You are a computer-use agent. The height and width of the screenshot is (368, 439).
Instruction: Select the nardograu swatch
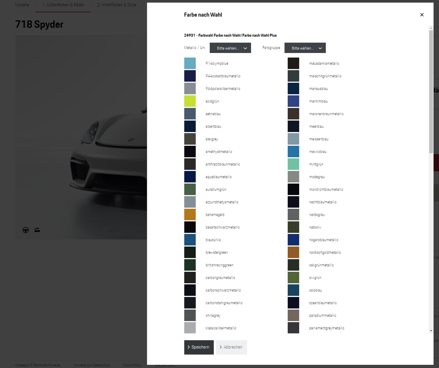point(293,214)
